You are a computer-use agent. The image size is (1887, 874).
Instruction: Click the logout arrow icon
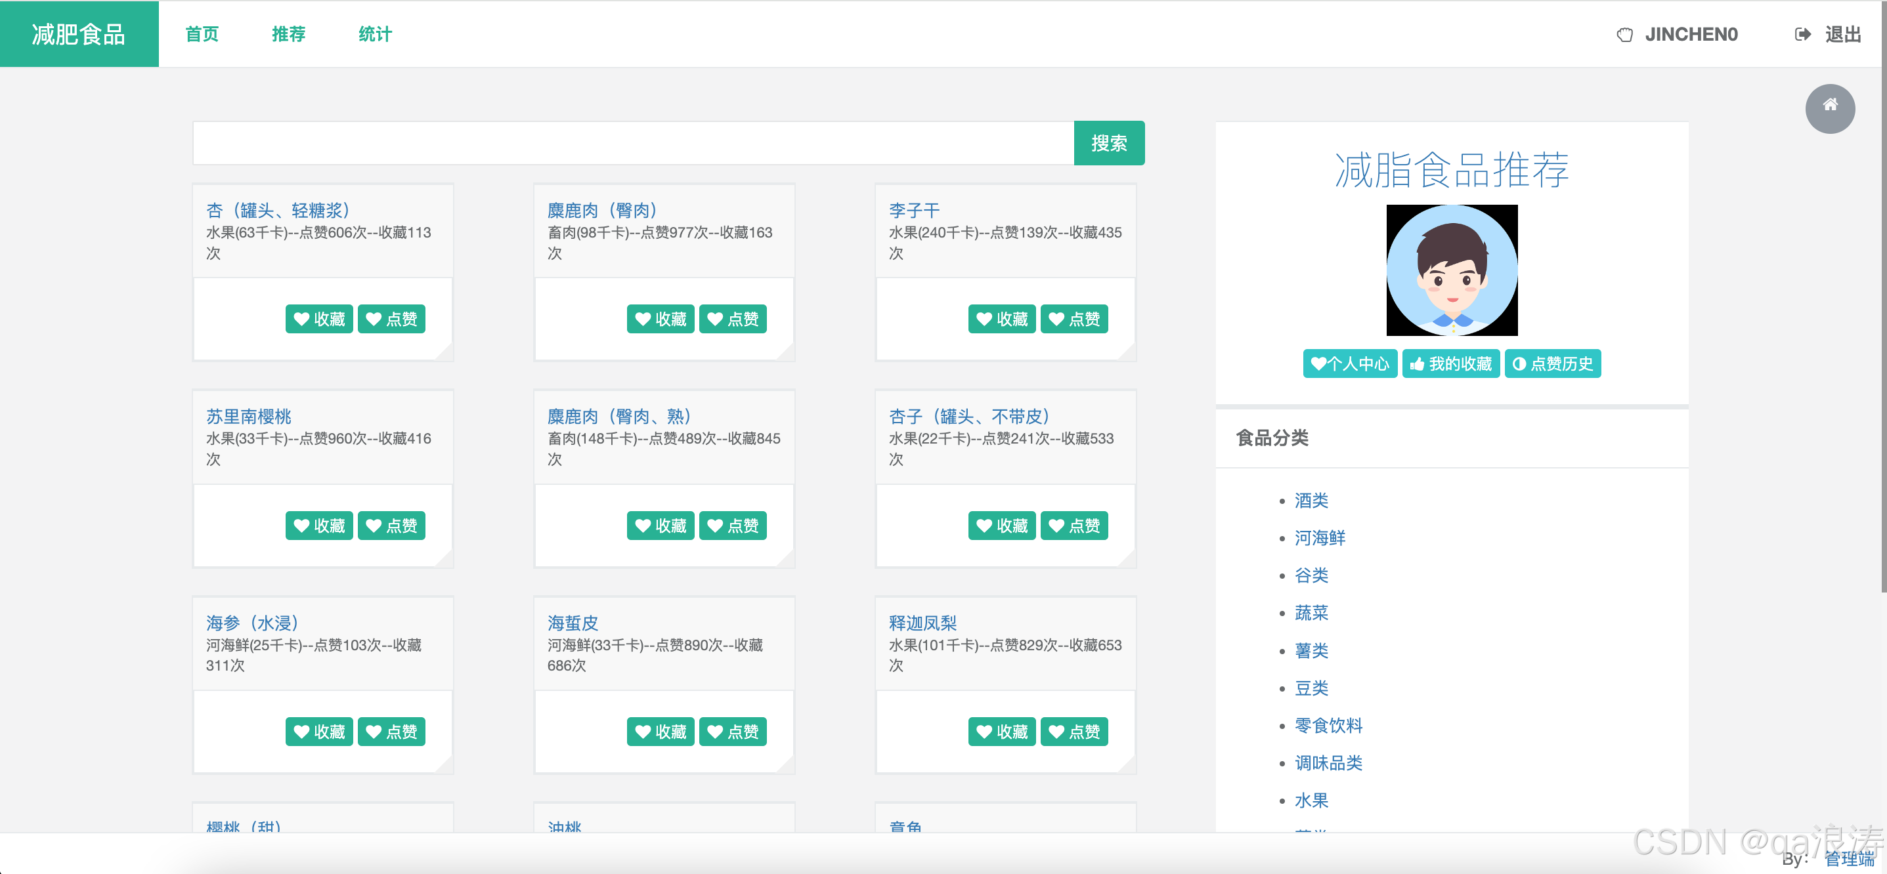pyautogui.click(x=1803, y=34)
